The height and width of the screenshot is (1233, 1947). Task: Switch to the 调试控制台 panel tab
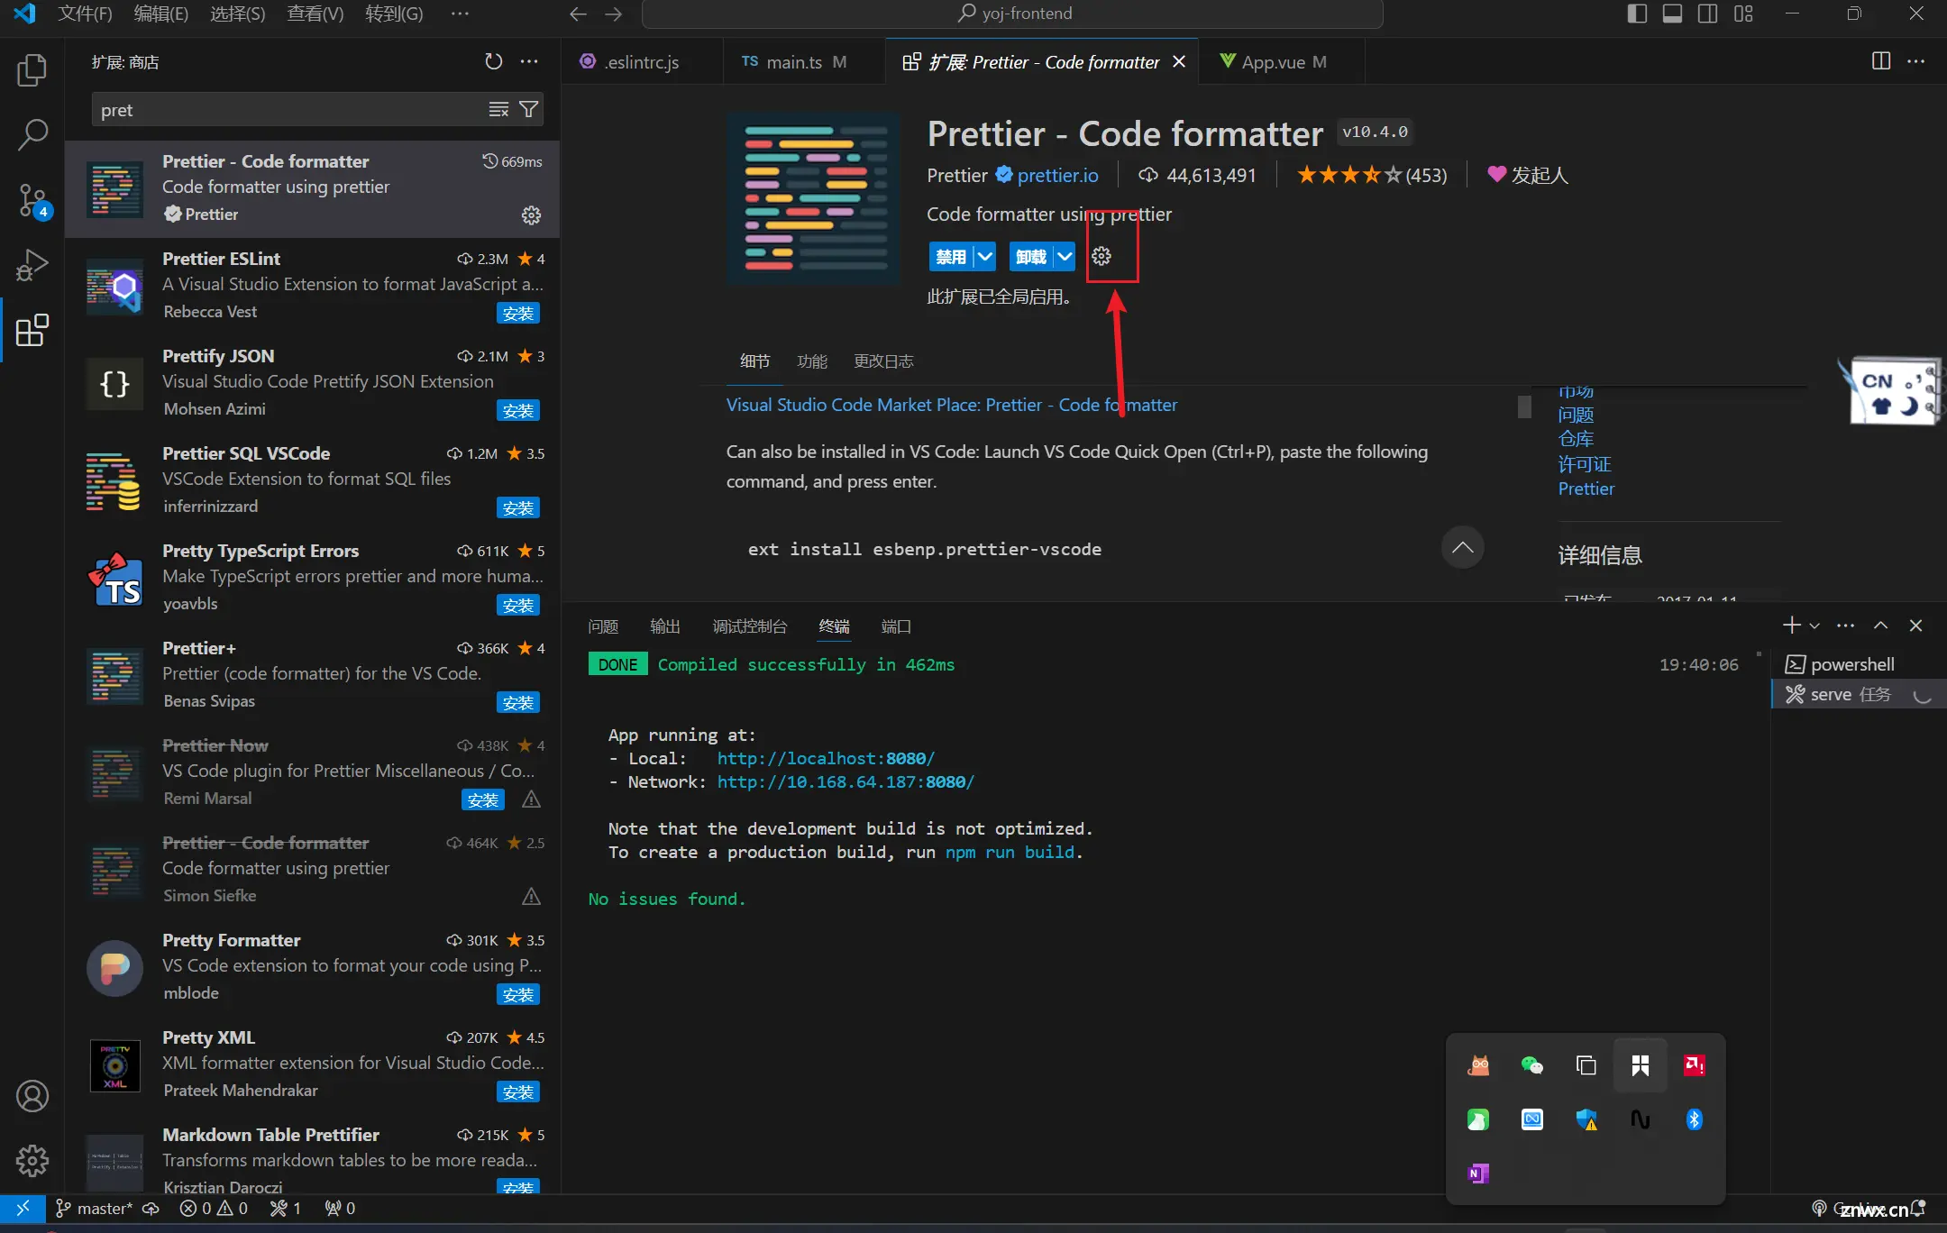pos(750,626)
